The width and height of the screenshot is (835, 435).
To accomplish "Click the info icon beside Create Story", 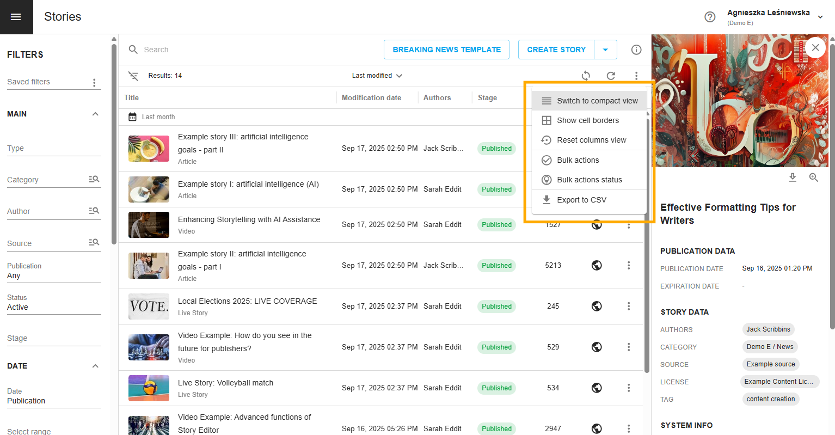I will tap(636, 50).
